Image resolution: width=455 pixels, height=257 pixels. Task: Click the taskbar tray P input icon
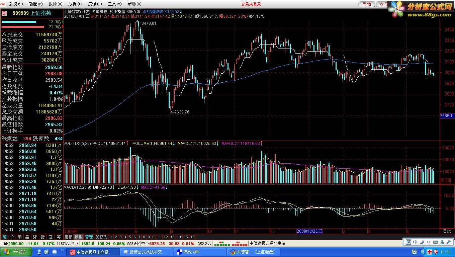pyautogui.click(x=414, y=252)
